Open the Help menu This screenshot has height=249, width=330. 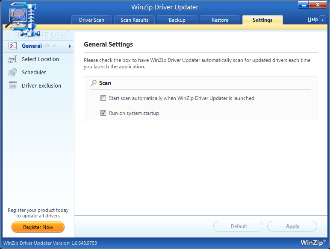click(312, 20)
